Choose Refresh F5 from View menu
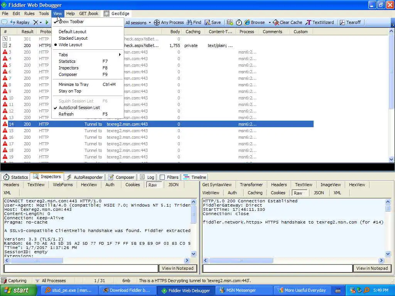Viewport: 395px width, 296px height. [88, 114]
